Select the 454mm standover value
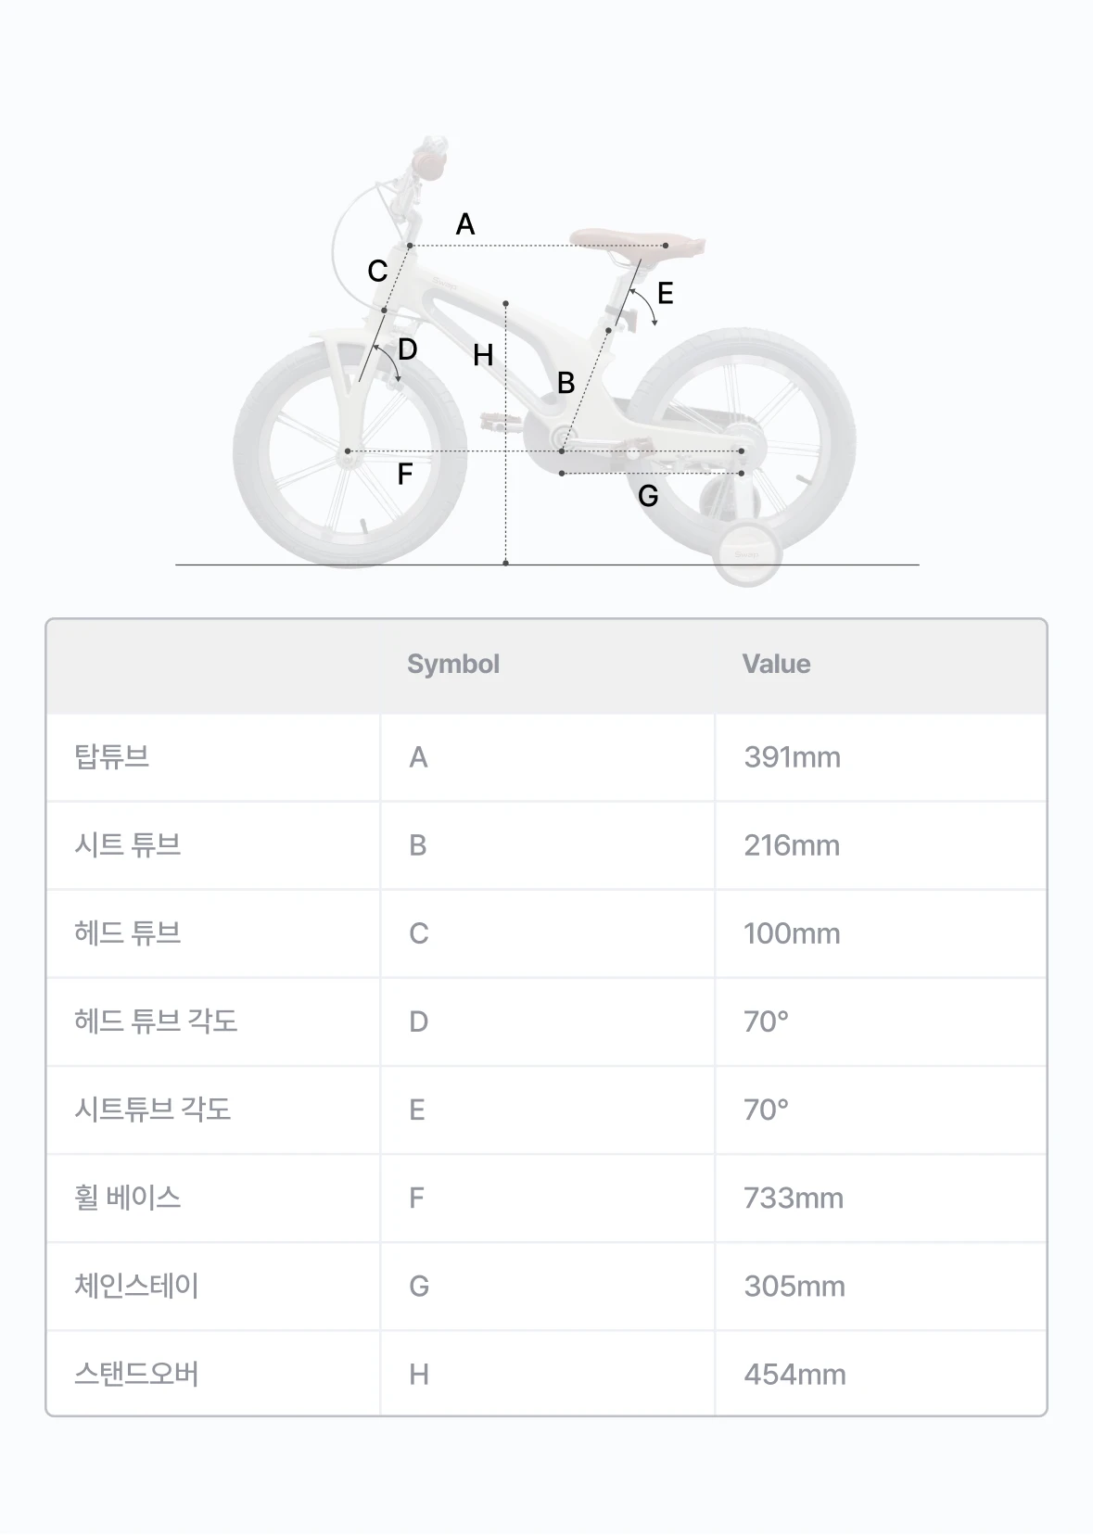1093x1535 pixels. click(795, 1375)
